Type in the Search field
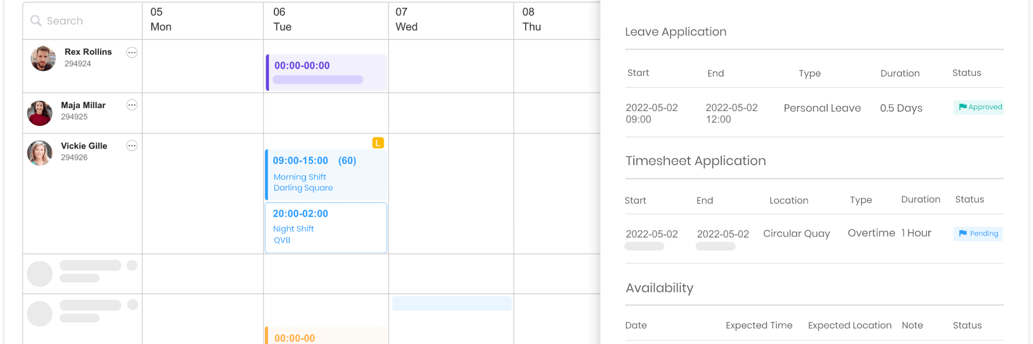Screen dimensions: 1033x344 (x=86, y=21)
